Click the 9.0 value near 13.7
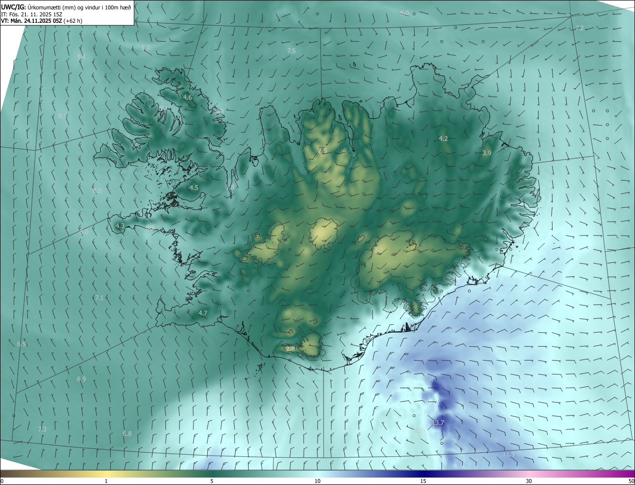This screenshot has width=635, height=485. (x=418, y=431)
